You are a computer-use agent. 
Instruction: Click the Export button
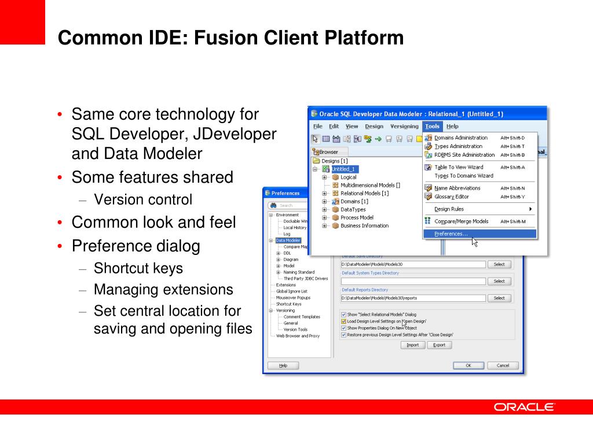pyautogui.click(x=439, y=345)
